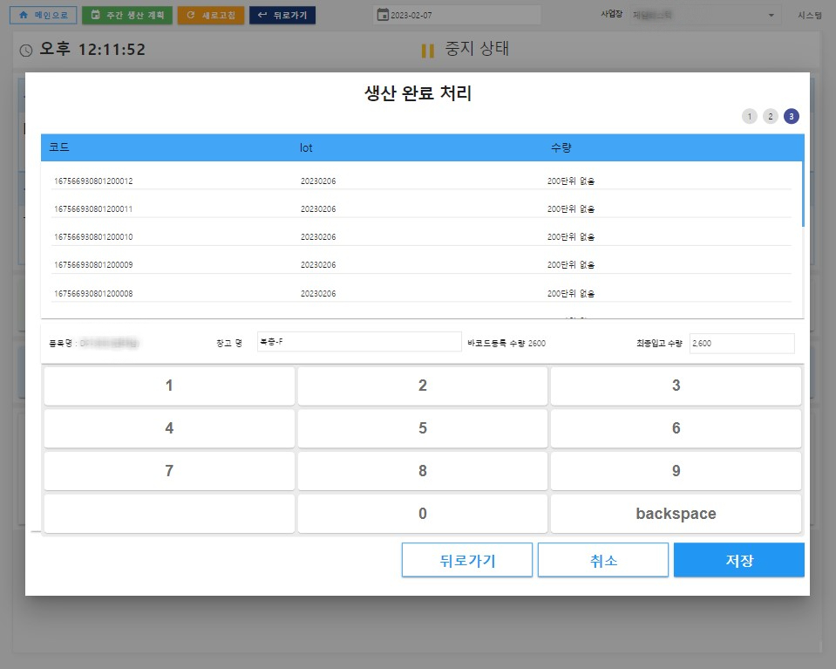Click the pause icon beside 중지 상태
This screenshot has height=669, width=836.
tap(428, 51)
